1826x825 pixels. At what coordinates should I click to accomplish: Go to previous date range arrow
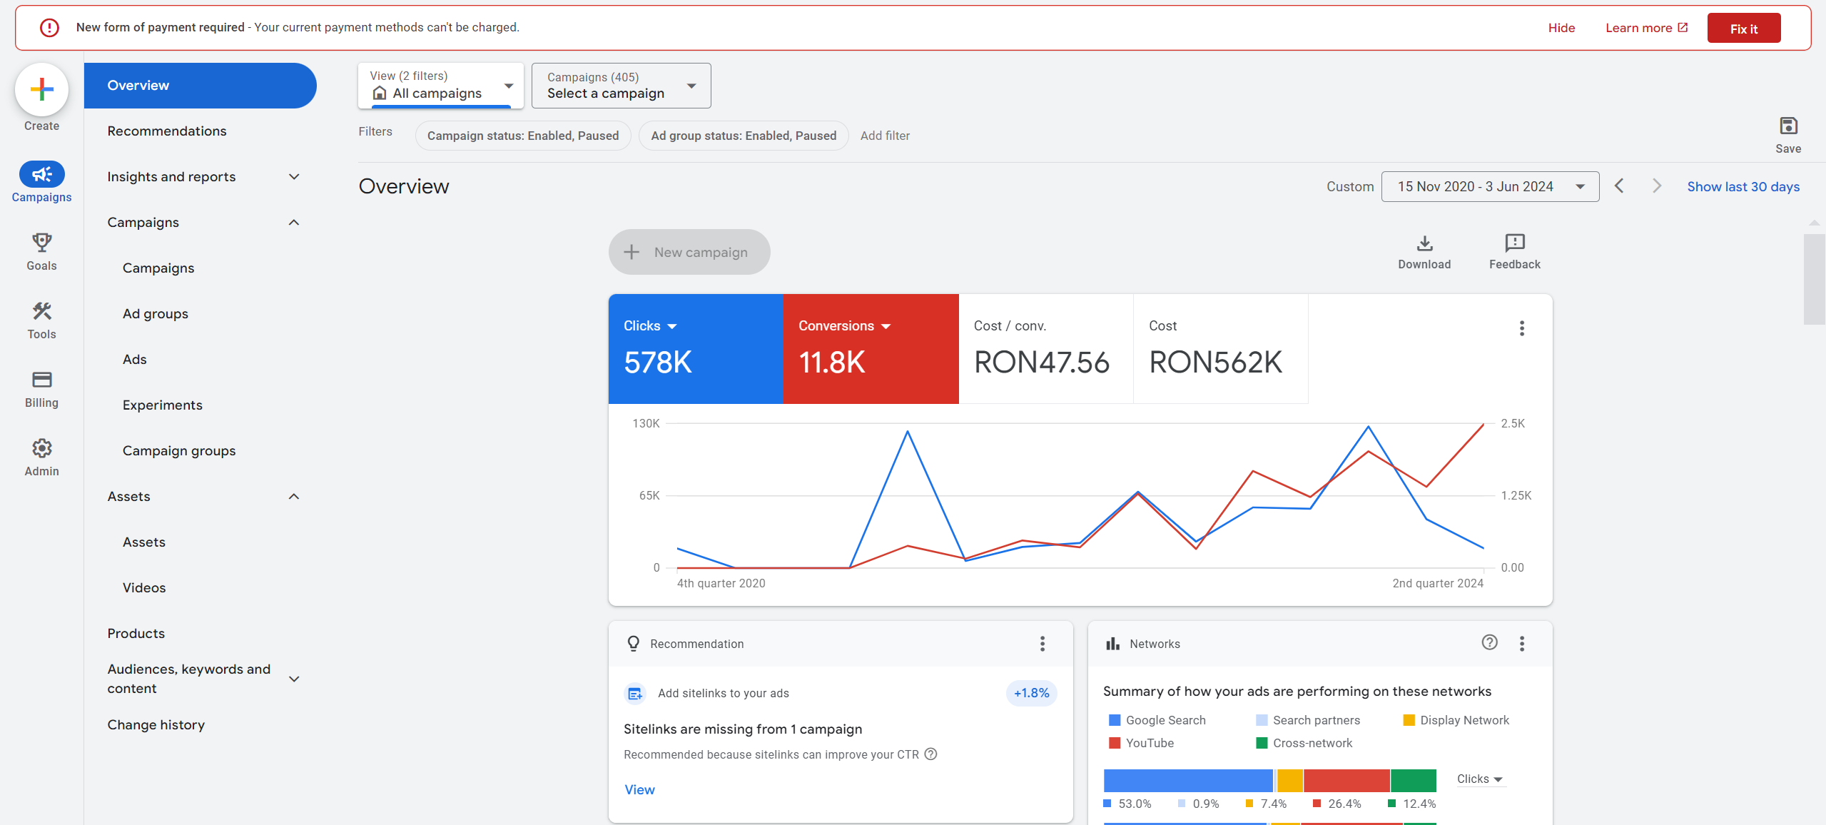click(x=1619, y=186)
